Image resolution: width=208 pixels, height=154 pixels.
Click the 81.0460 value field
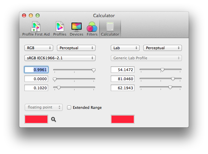(123, 79)
